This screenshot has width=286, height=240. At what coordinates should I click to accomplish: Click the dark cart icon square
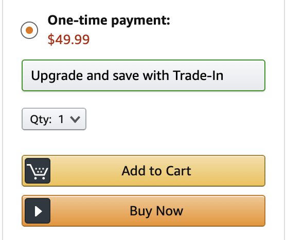pos(38,171)
